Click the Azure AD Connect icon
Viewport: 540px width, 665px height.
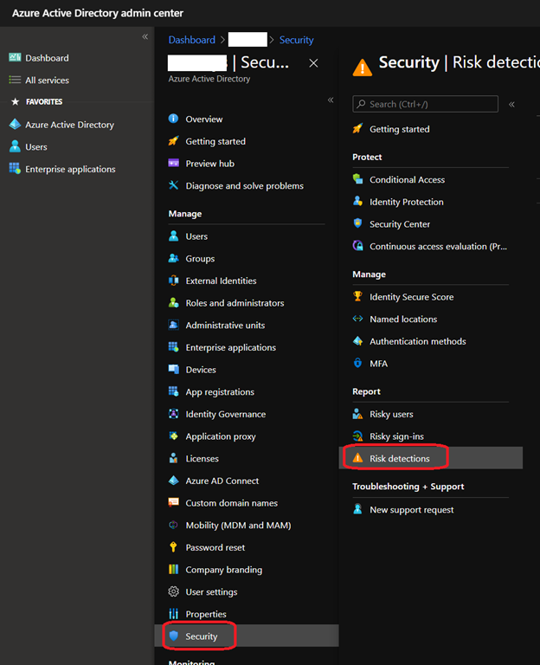pyautogui.click(x=174, y=481)
